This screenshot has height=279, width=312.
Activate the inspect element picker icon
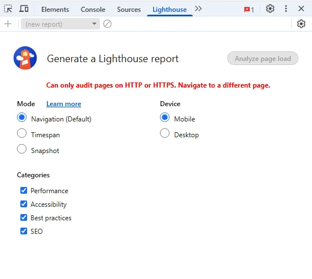click(x=8, y=9)
